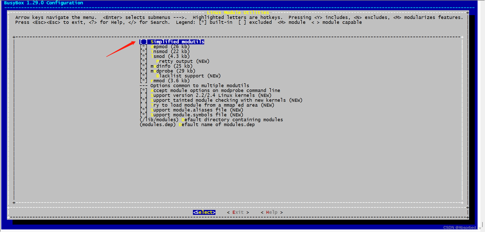Click the 'Linux Module Utilities' title text
The image size is (485, 232).
pos(238,13)
